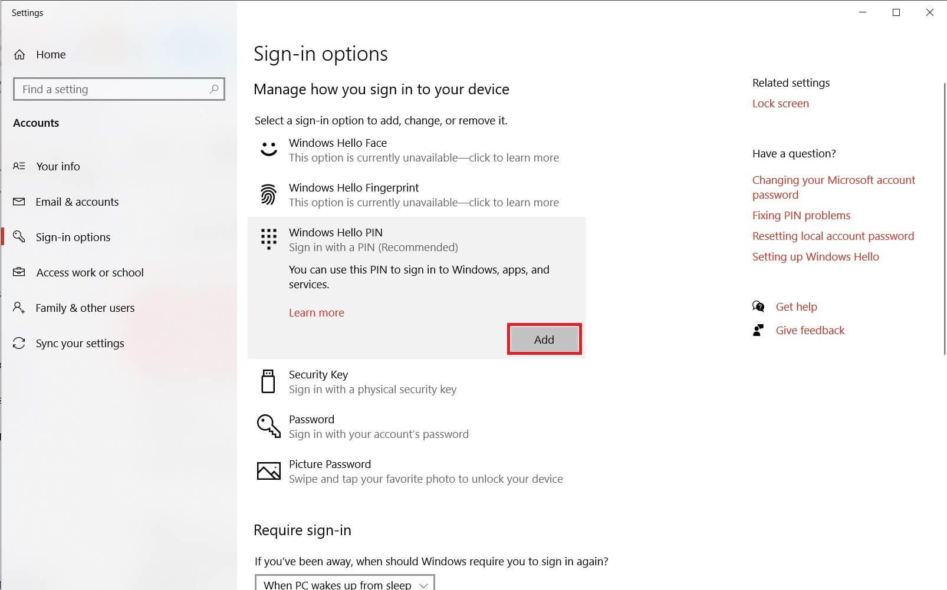Image resolution: width=947 pixels, height=590 pixels.
Task: Click the Get help chat icon
Action: pyautogui.click(x=758, y=306)
